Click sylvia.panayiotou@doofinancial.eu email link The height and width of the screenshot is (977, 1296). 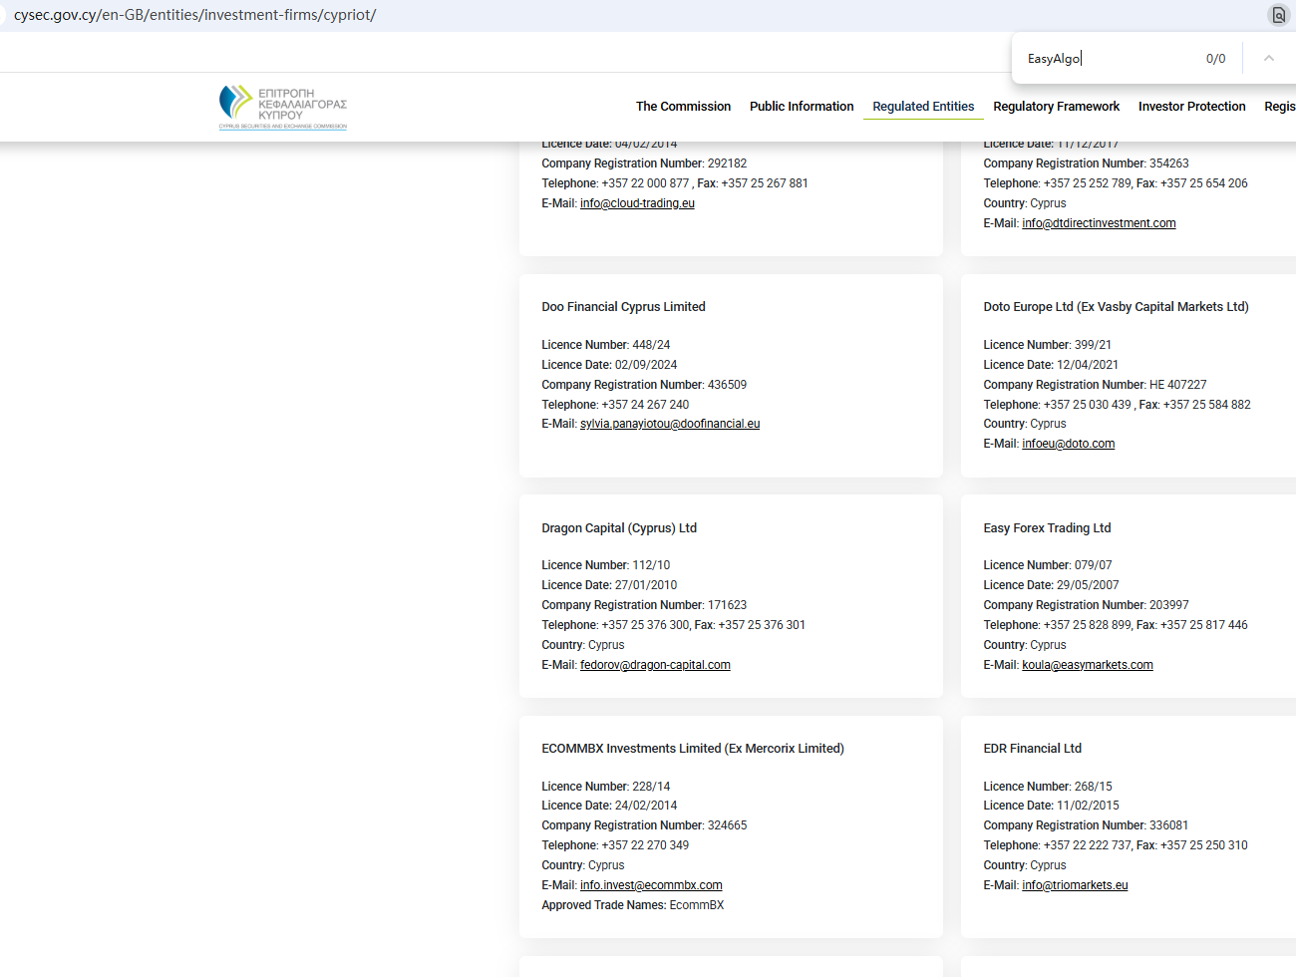tap(670, 424)
